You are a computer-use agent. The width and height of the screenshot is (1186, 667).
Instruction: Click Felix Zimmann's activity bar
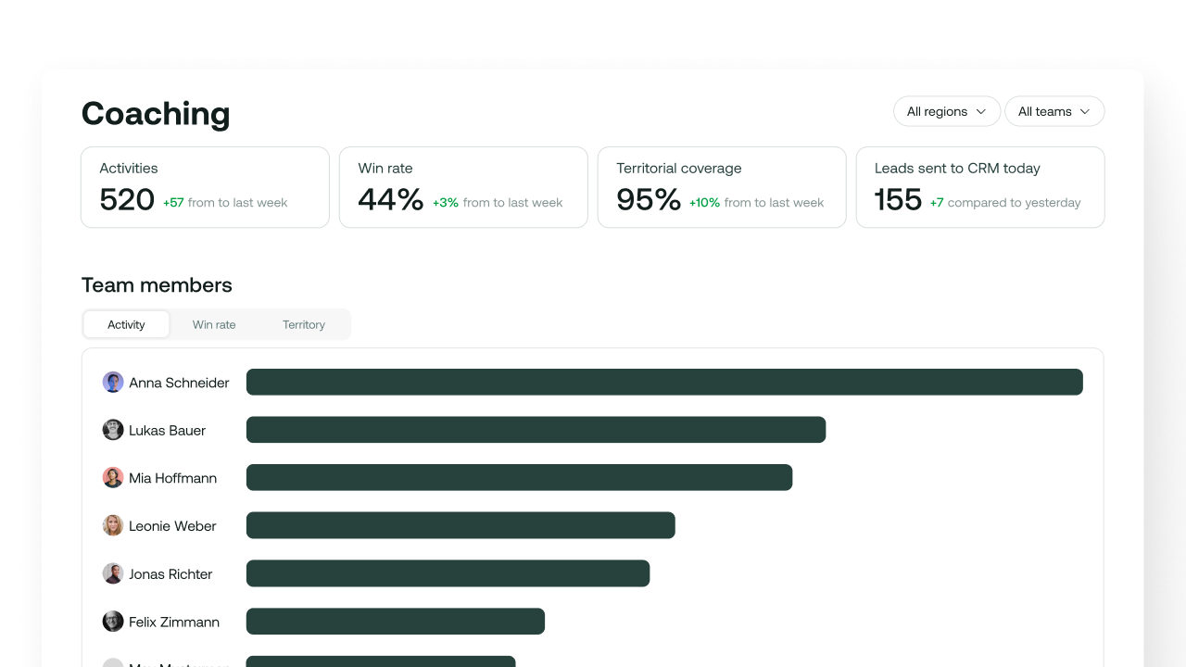[x=396, y=622]
